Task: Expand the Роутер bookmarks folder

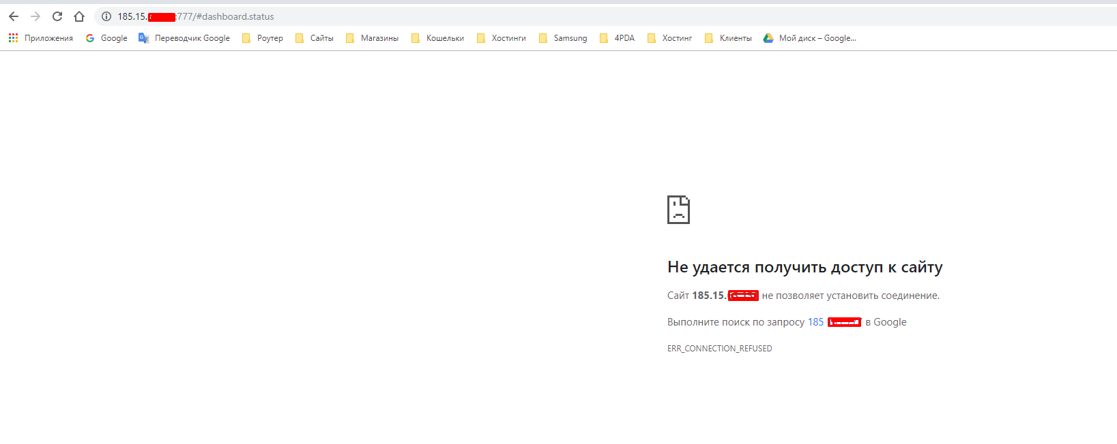Action: (263, 38)
